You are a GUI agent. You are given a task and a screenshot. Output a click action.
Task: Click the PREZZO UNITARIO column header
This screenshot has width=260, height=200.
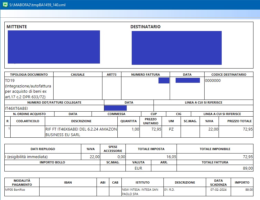click(x=151, y=121)
